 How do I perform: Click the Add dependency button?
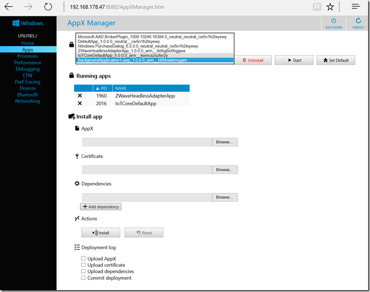click(101, 207)
